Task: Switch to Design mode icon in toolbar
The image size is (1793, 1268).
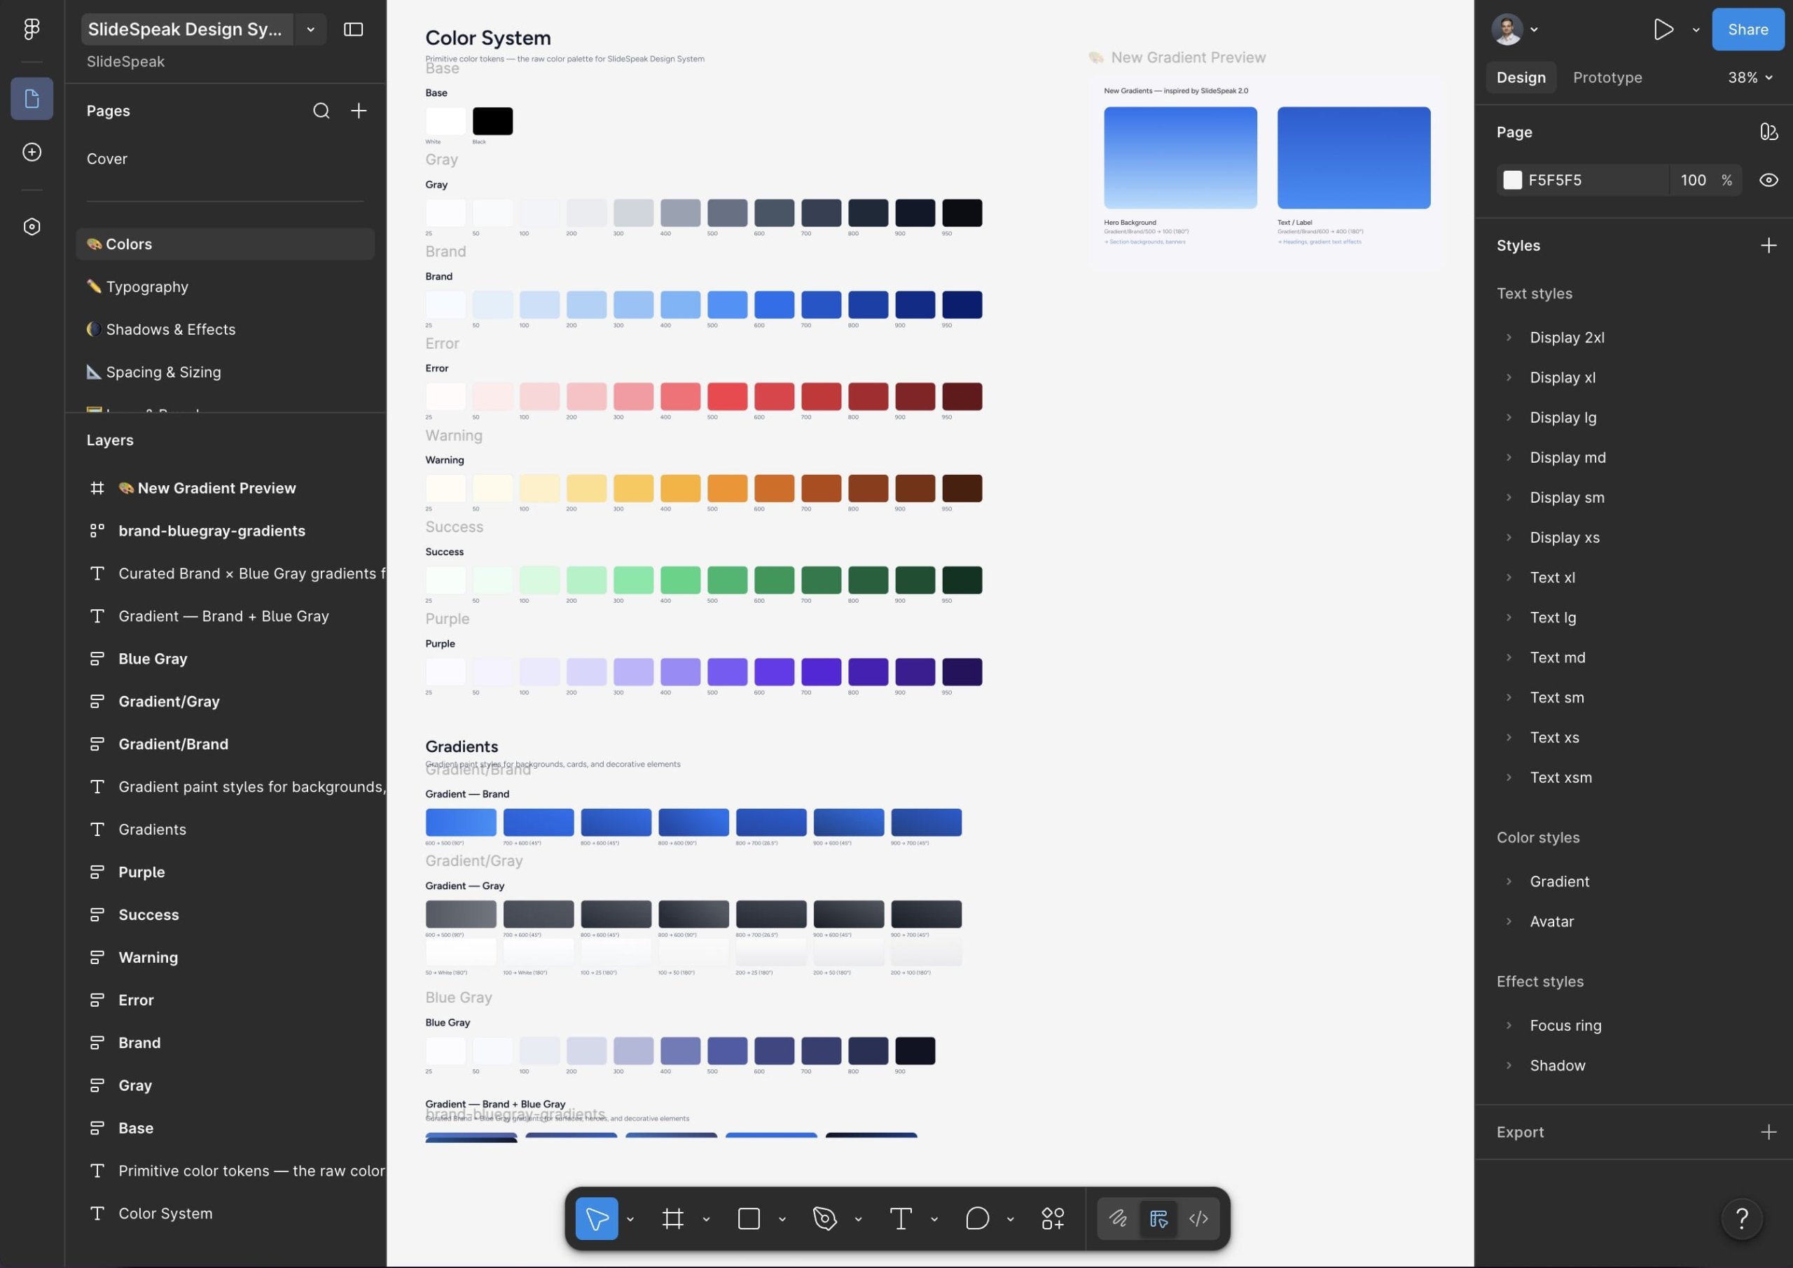Action: (x=1158, y=1218)
